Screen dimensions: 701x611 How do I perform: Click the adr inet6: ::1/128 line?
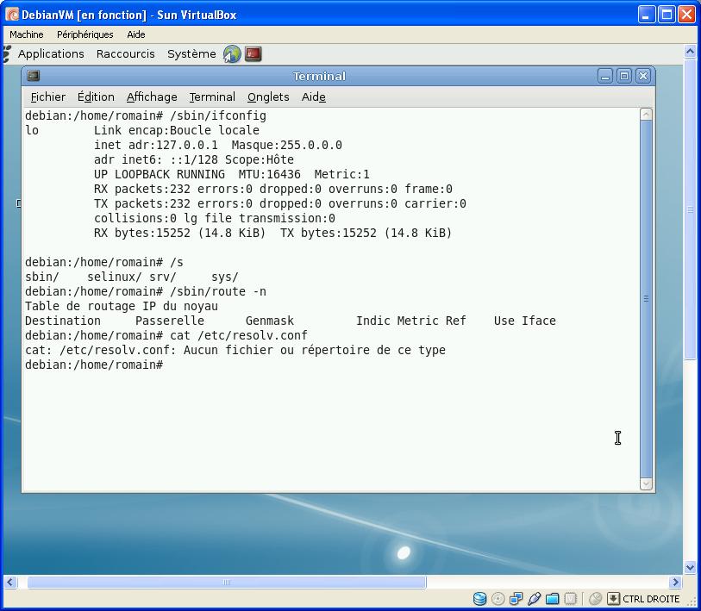point(194,159)
